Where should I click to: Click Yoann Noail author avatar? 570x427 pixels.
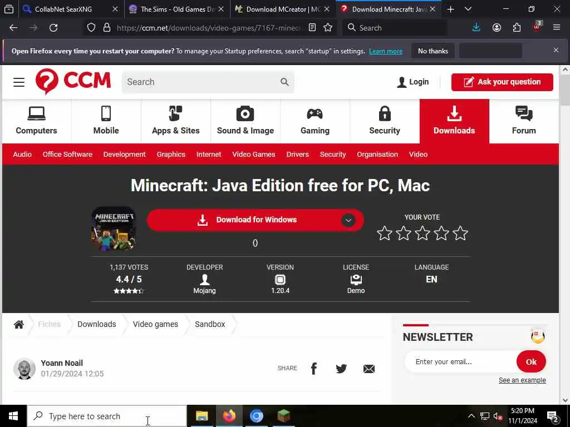[24, 369]
